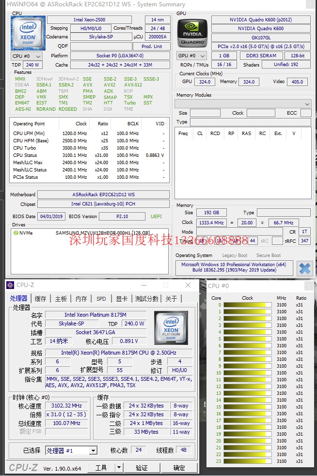Click the Core 0 clock bar
Viewport: 317px width, 476px height.
(x=248, y=305)
